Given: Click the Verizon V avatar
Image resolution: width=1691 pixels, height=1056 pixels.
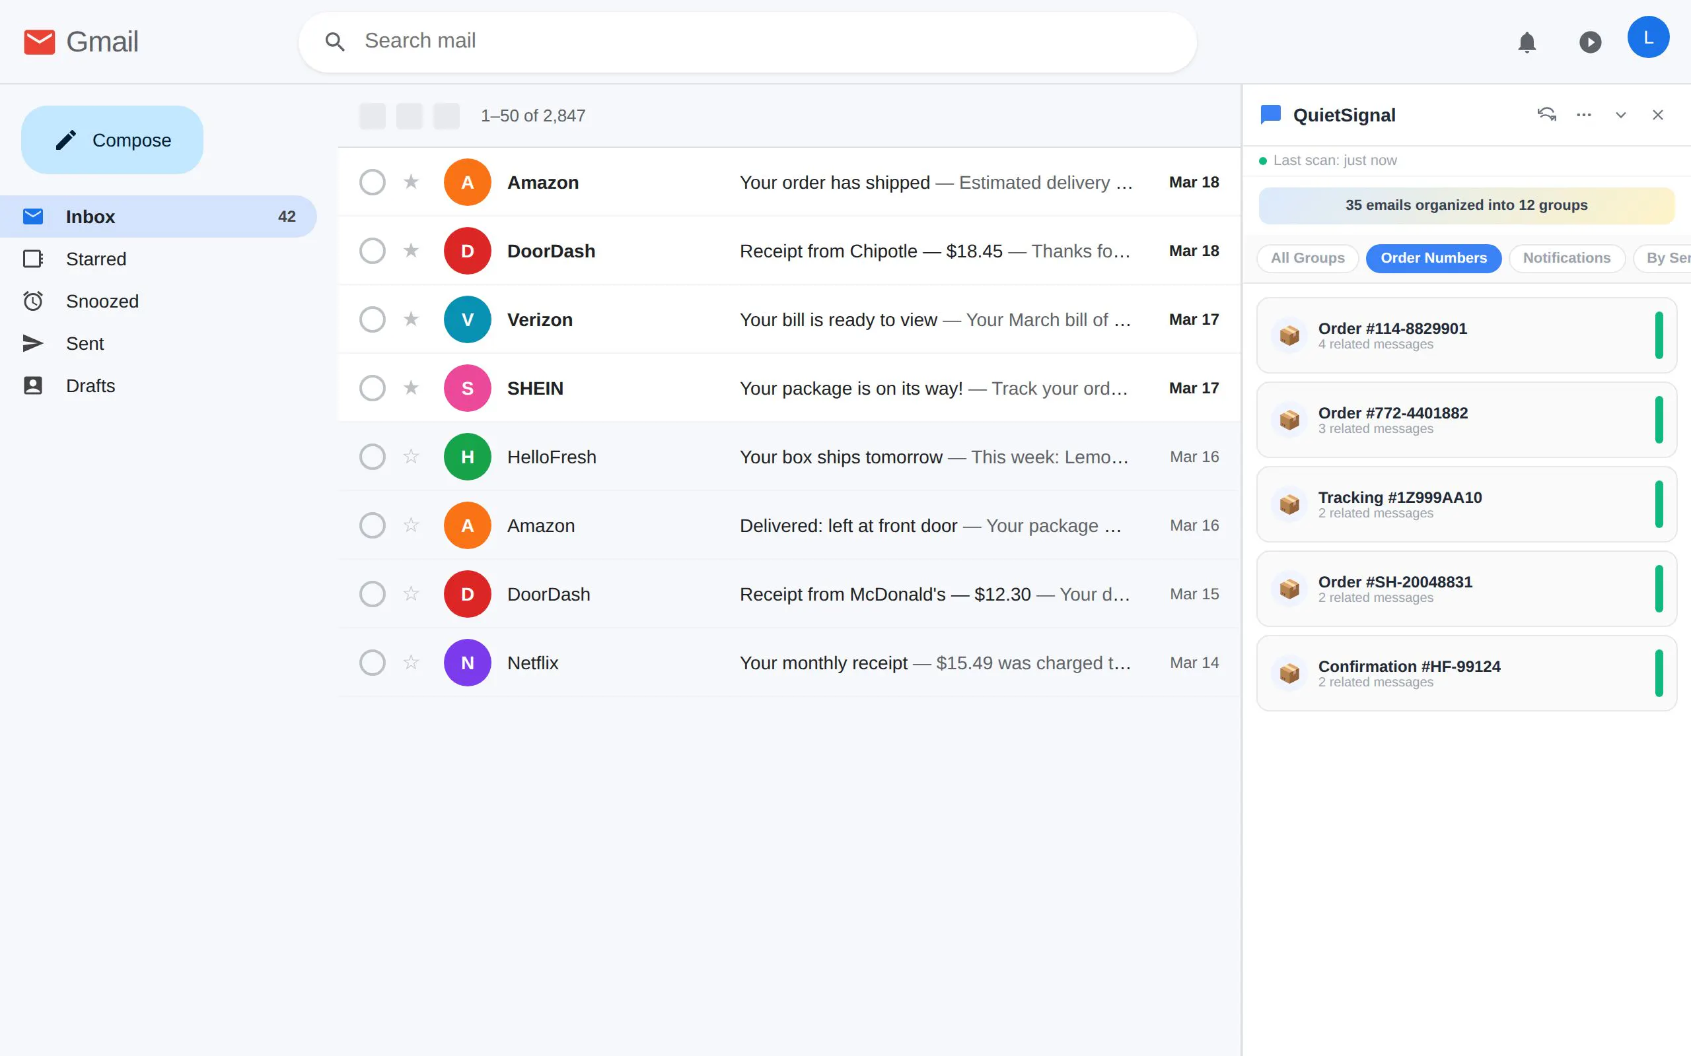Looking at the screenshot, I should pos(468,319).
